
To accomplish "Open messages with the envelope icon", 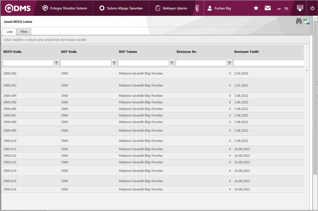I will click(x=268, y=8).
